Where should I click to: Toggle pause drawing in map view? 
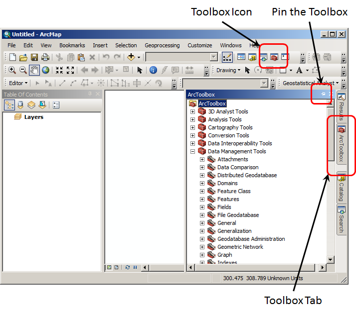(135, 267)
